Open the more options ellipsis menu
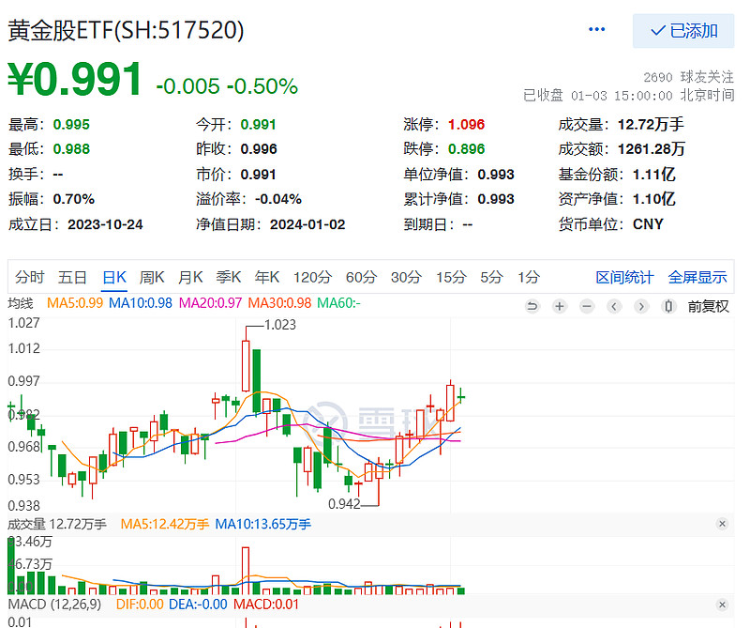 [597, 29]
